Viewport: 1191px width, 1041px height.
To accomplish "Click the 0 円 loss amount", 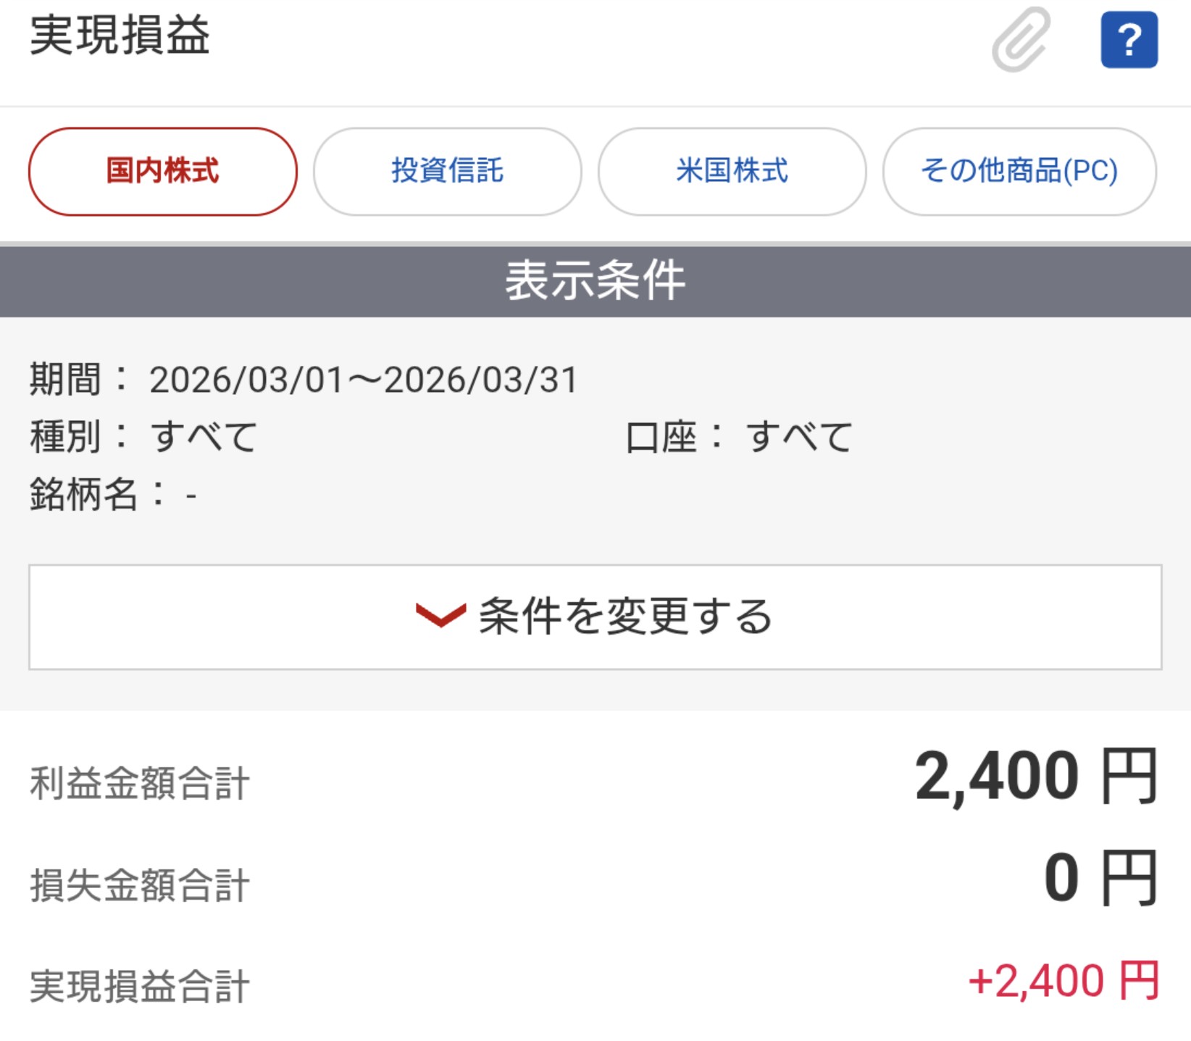I will (x=1100, y=879).
